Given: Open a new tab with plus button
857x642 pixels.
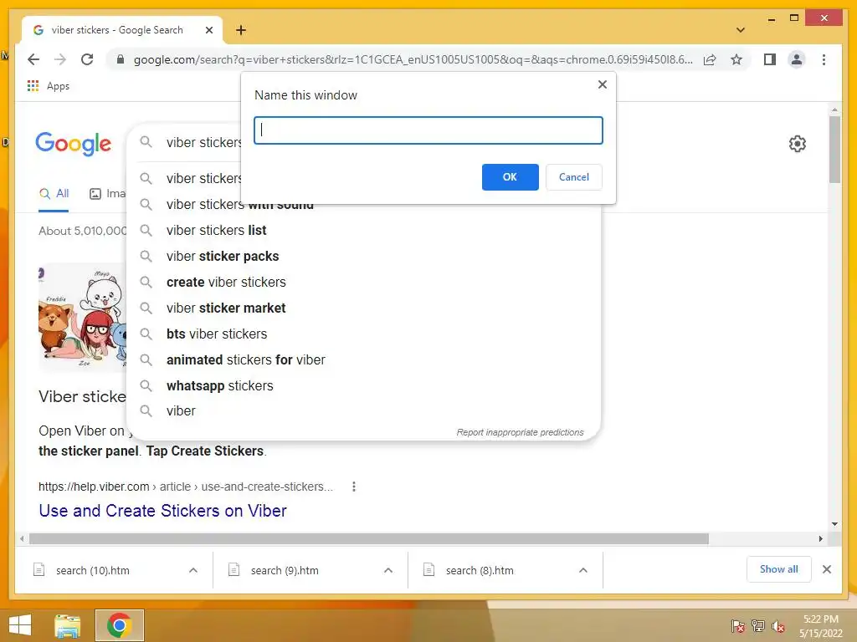Looking at the screenshot, I should (x=241, y=30).
